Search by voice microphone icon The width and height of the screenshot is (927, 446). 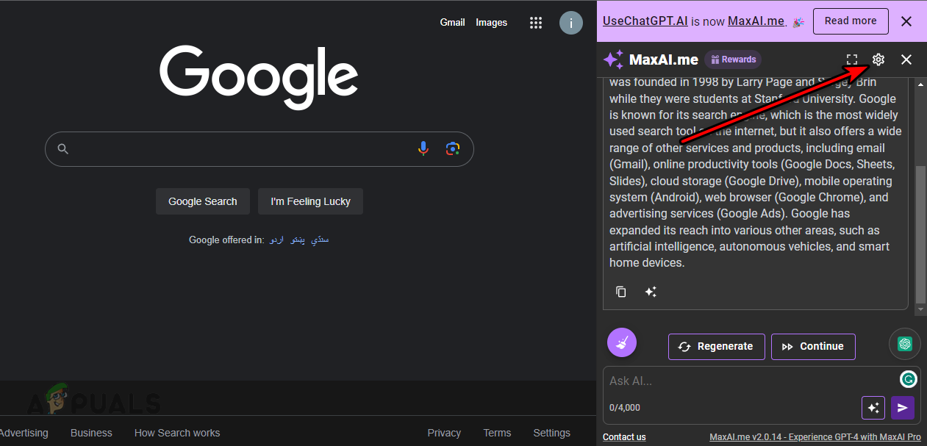[423, 149]
